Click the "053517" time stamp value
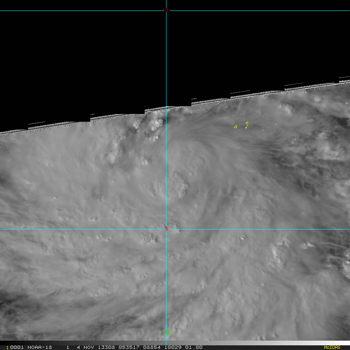350x350 pixels. pyautogui.click(x=129, y=347)
